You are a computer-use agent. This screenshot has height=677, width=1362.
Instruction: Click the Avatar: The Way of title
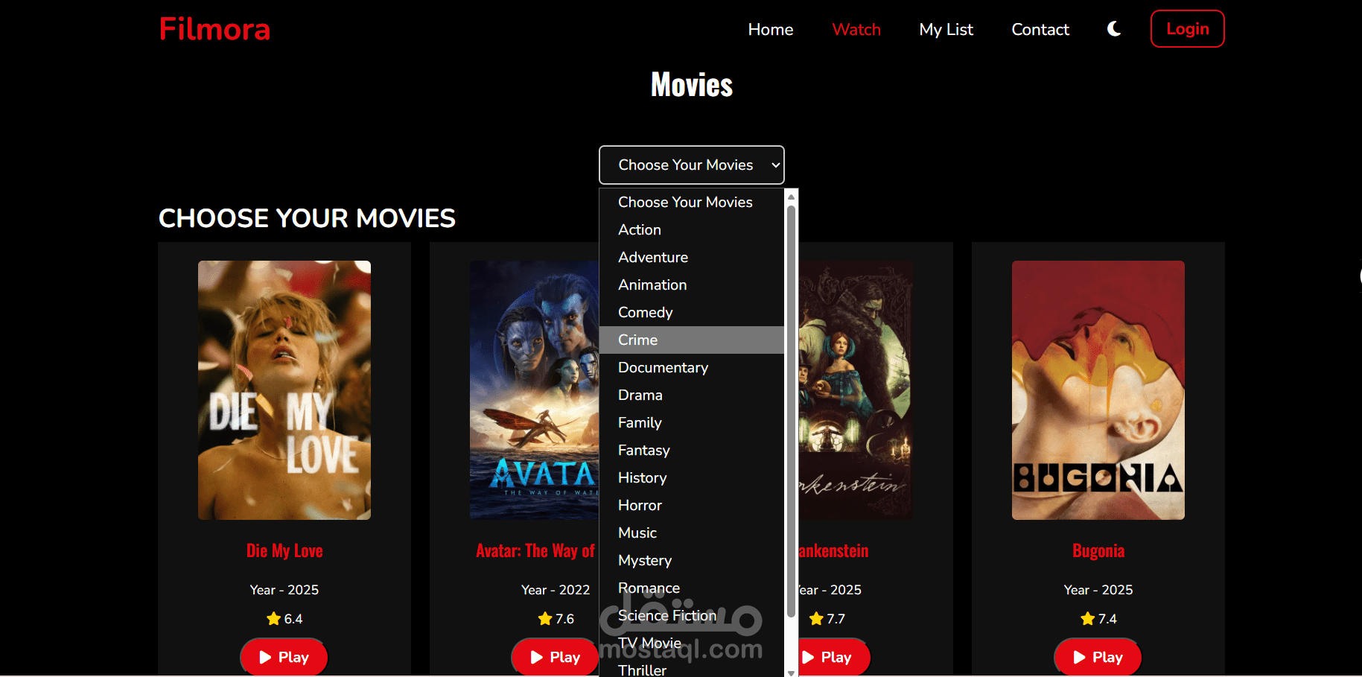[535, 550]
